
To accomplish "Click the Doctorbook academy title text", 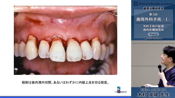I will coord(156,4).
